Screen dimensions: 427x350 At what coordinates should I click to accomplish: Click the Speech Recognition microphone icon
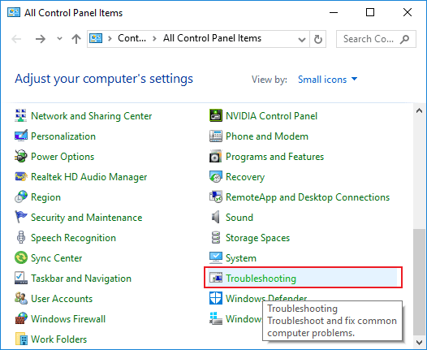tap(20, 237)
